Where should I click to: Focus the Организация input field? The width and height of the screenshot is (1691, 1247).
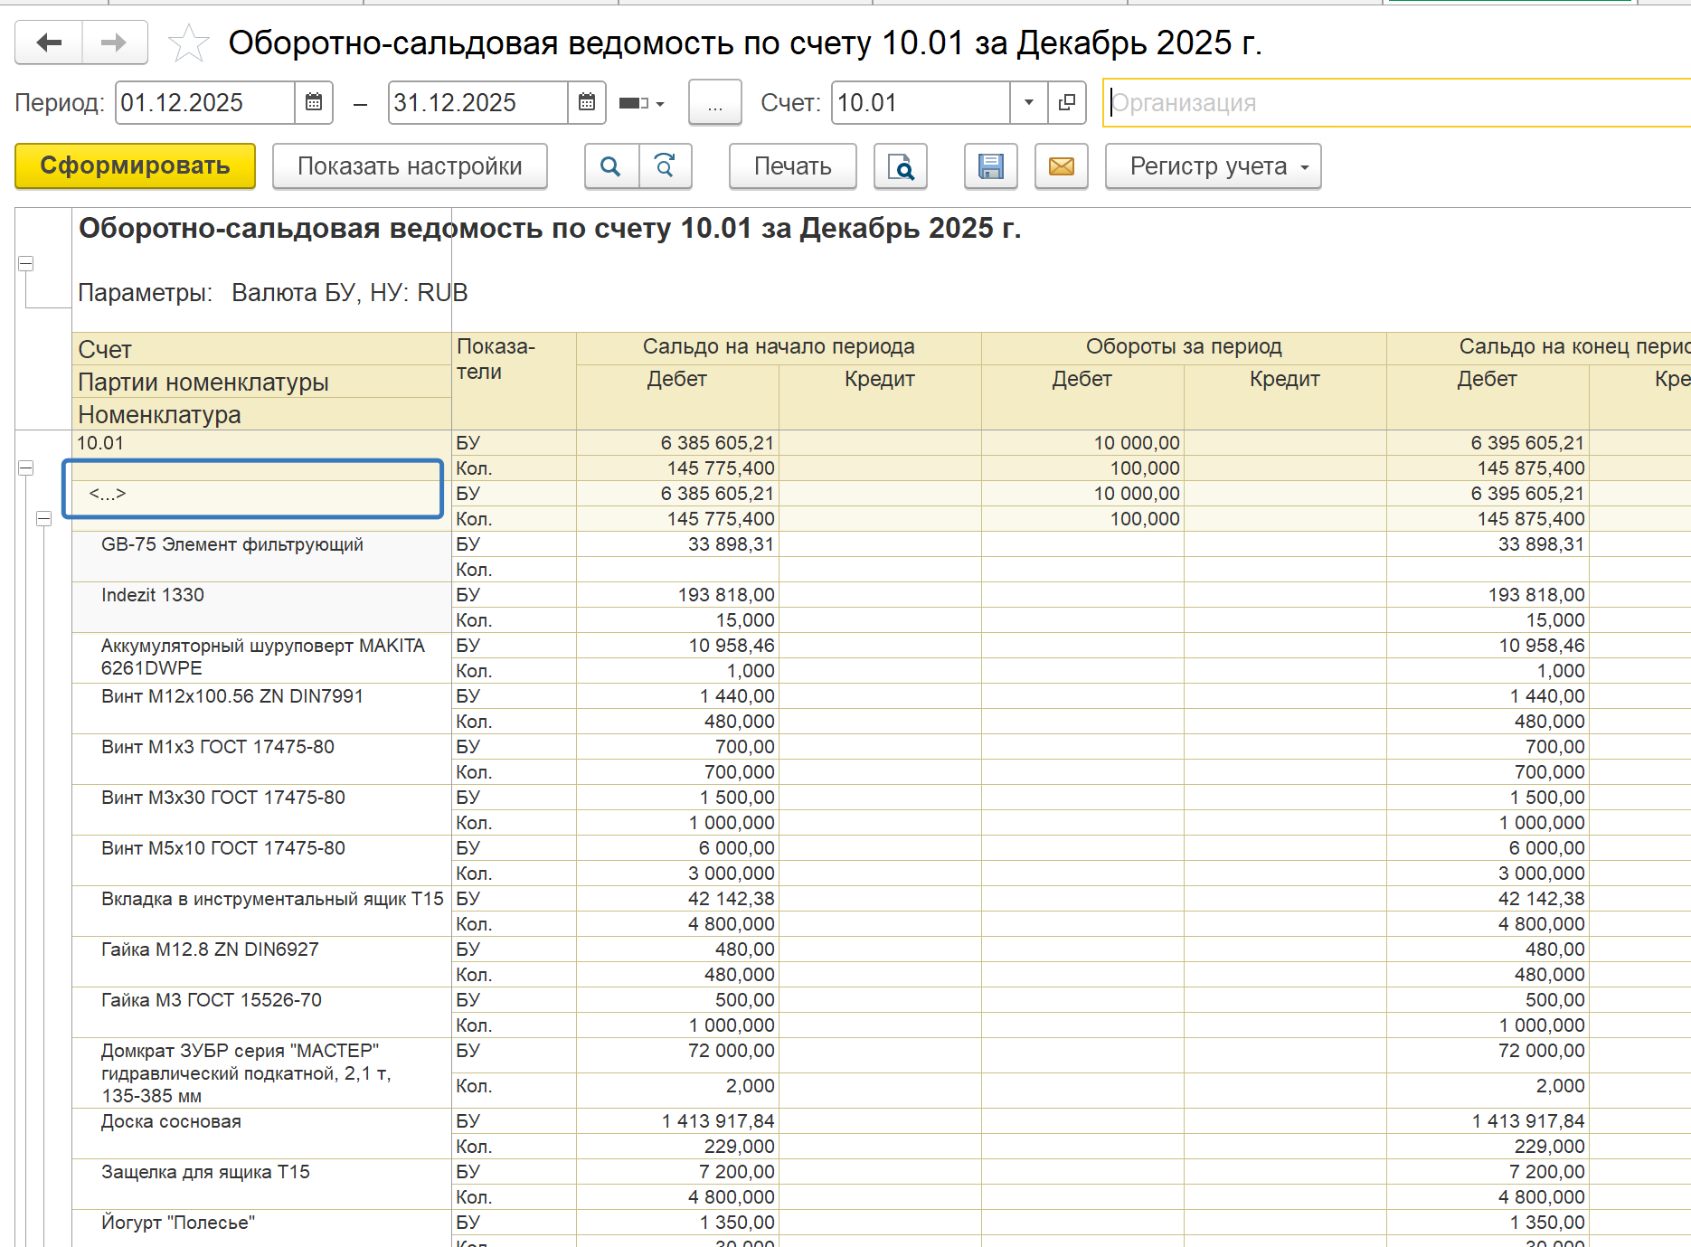pos(1396,103)
